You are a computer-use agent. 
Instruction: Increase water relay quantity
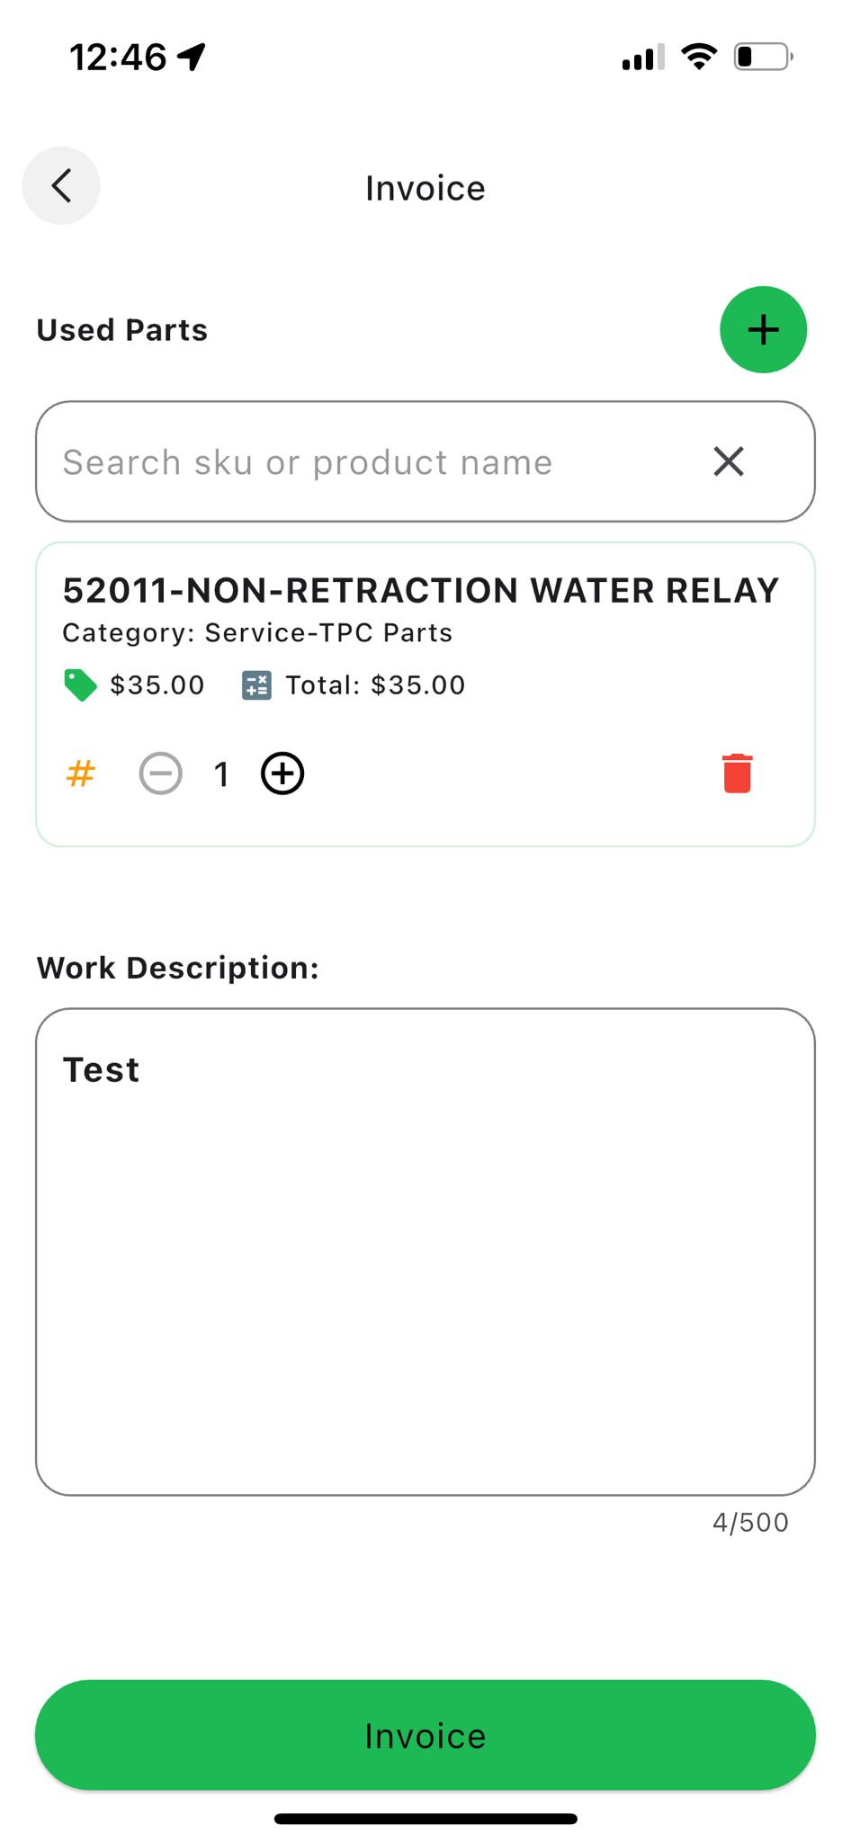(x=282, y=773)
